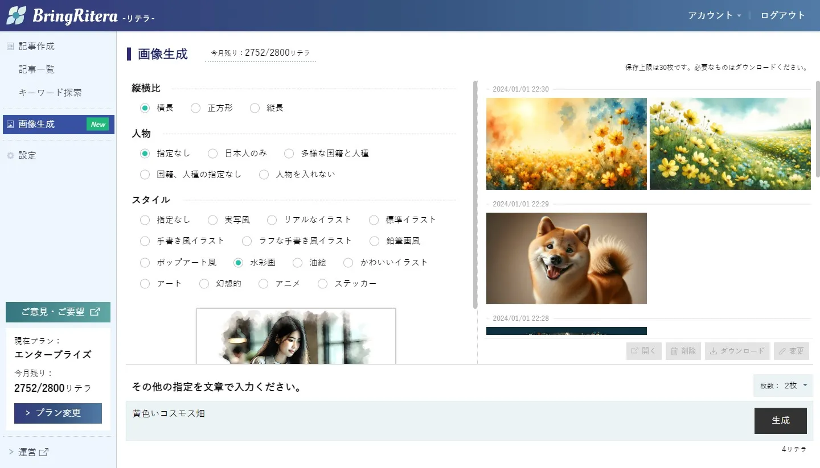
Task: Click the ダウンロード button
Action: coord(737,351)
